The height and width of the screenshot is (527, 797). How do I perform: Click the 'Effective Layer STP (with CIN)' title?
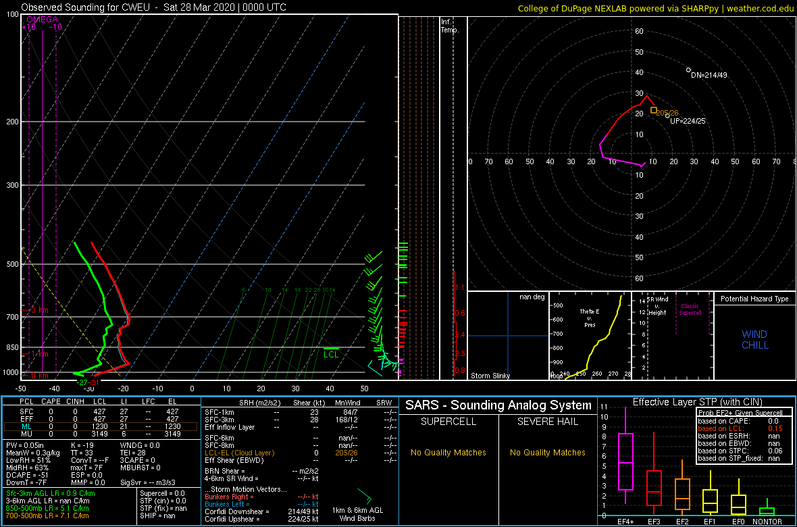click(697, 403)
